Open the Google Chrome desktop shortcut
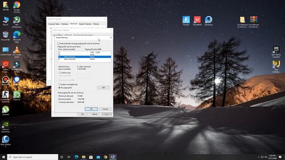This screenshot has height=160, width=285. (17, 7)
